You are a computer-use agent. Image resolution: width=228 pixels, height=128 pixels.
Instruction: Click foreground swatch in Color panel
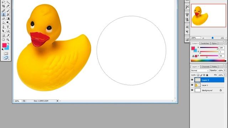(193, 48)
